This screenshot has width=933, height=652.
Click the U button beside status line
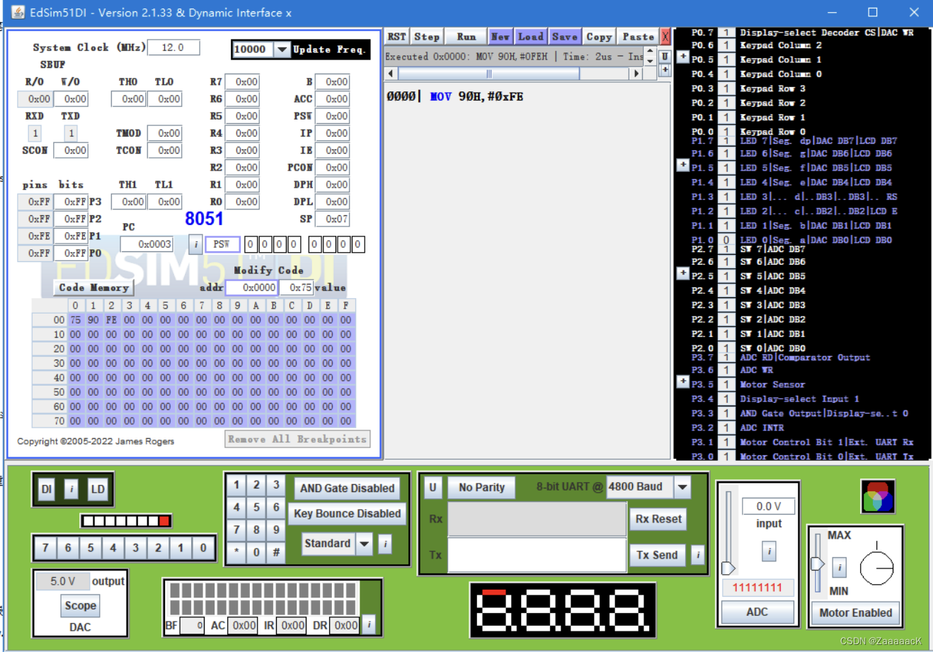tap(665, 57)
